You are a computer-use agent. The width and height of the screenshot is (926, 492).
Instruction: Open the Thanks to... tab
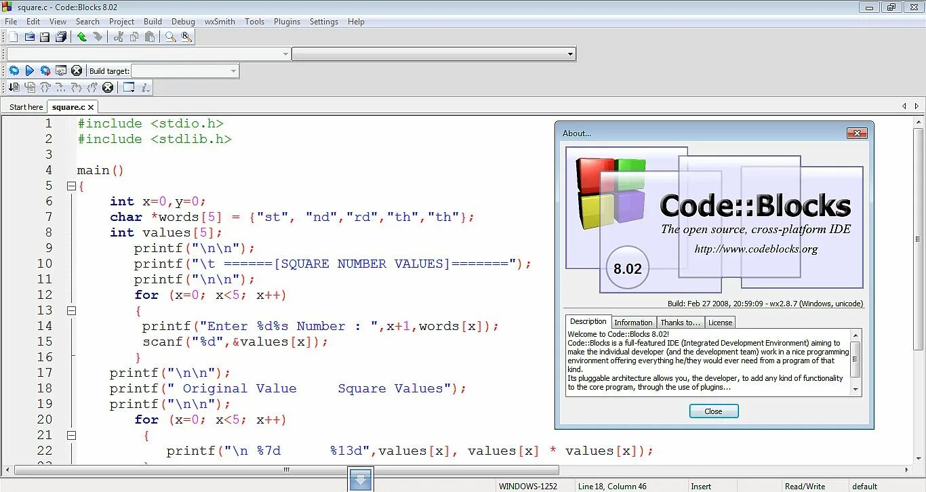tap(680, 323)
